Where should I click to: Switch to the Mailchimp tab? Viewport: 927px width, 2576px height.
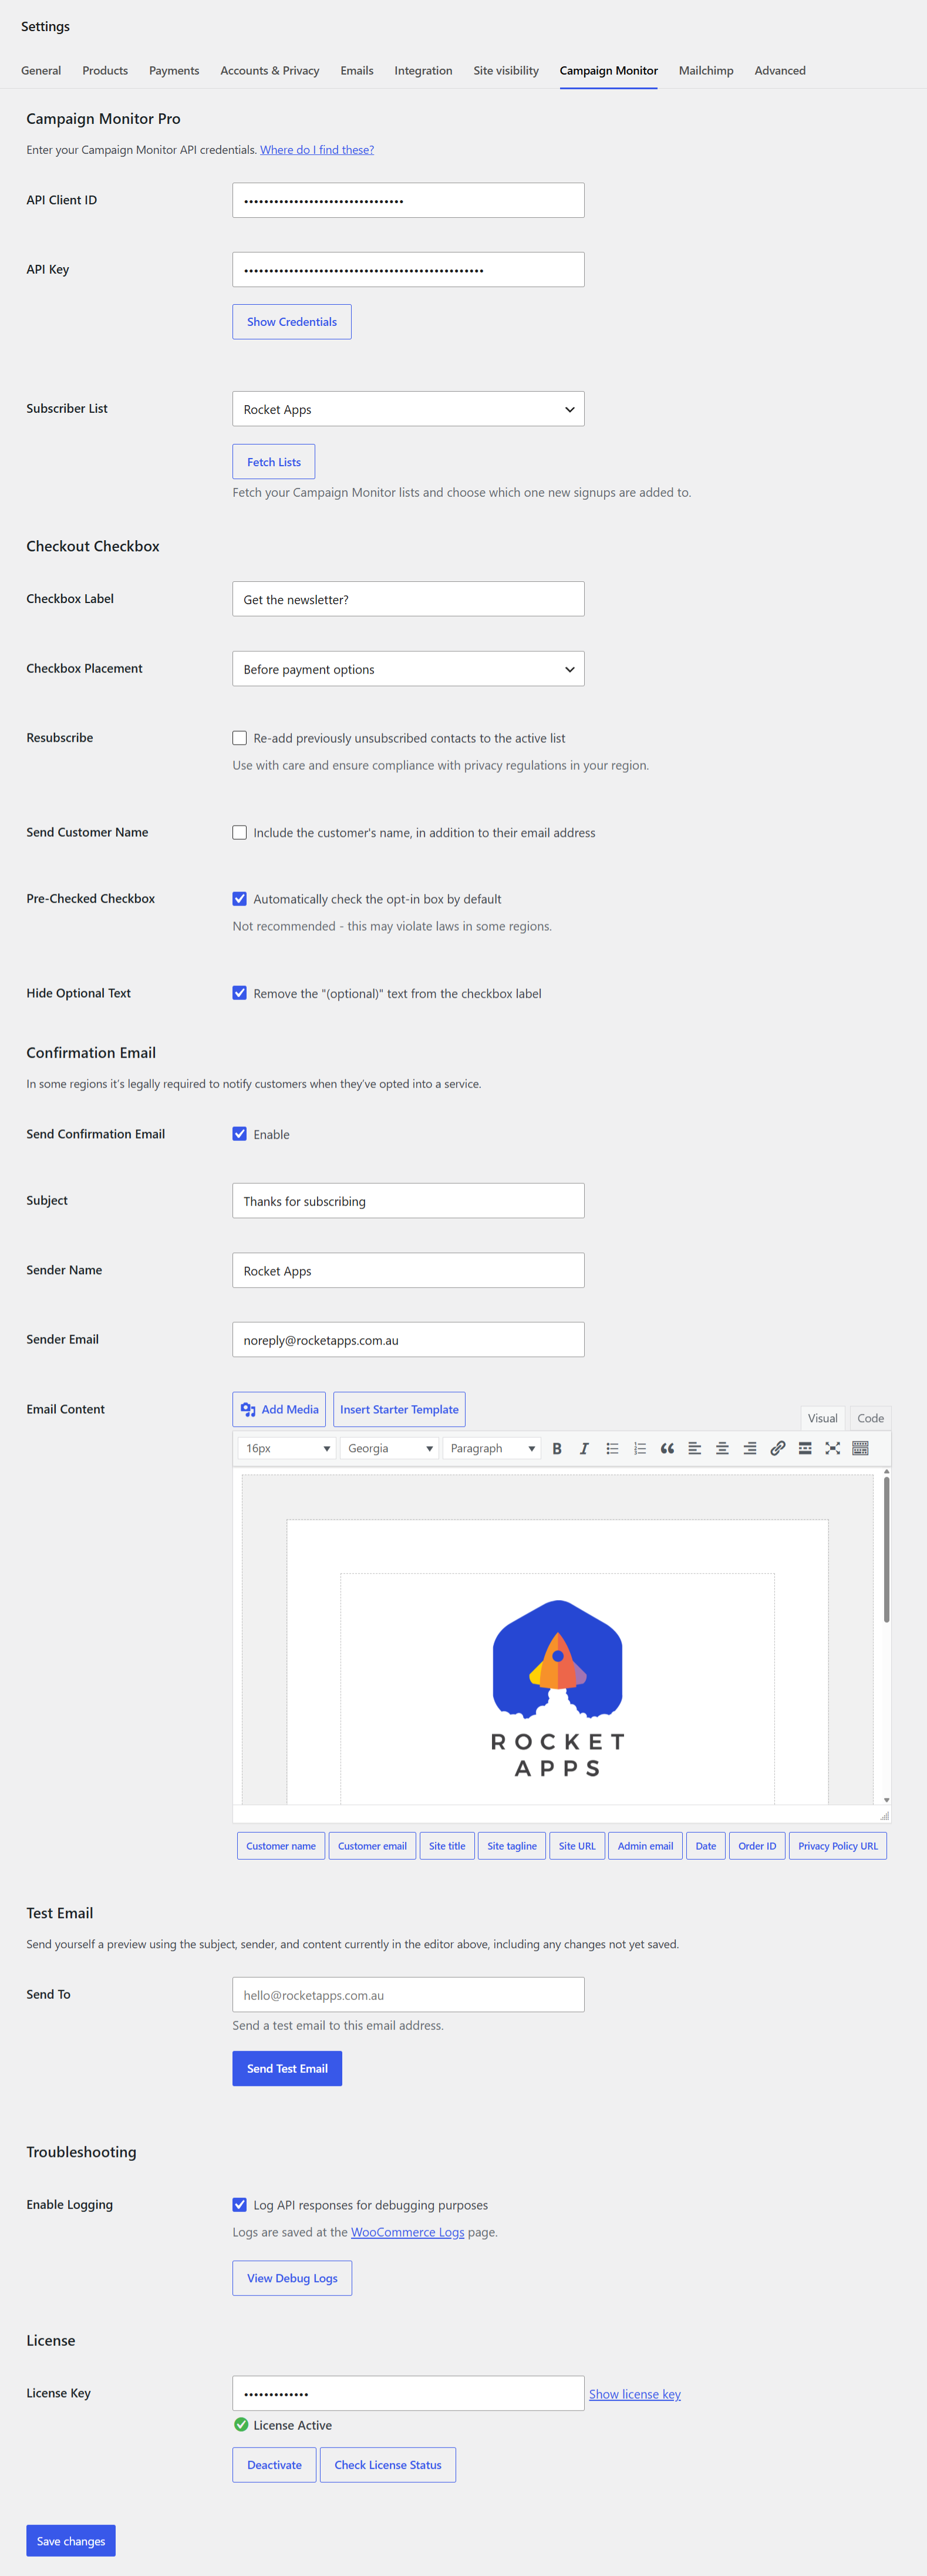coord(706,70)
